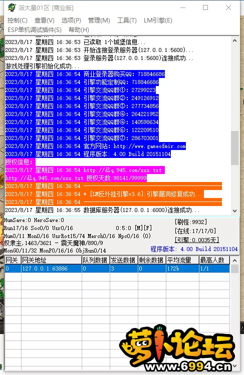The image size is (244, 375).
Task: Click log line 引擎交流QQ群②: 249126912
Action: pos(82,98)
